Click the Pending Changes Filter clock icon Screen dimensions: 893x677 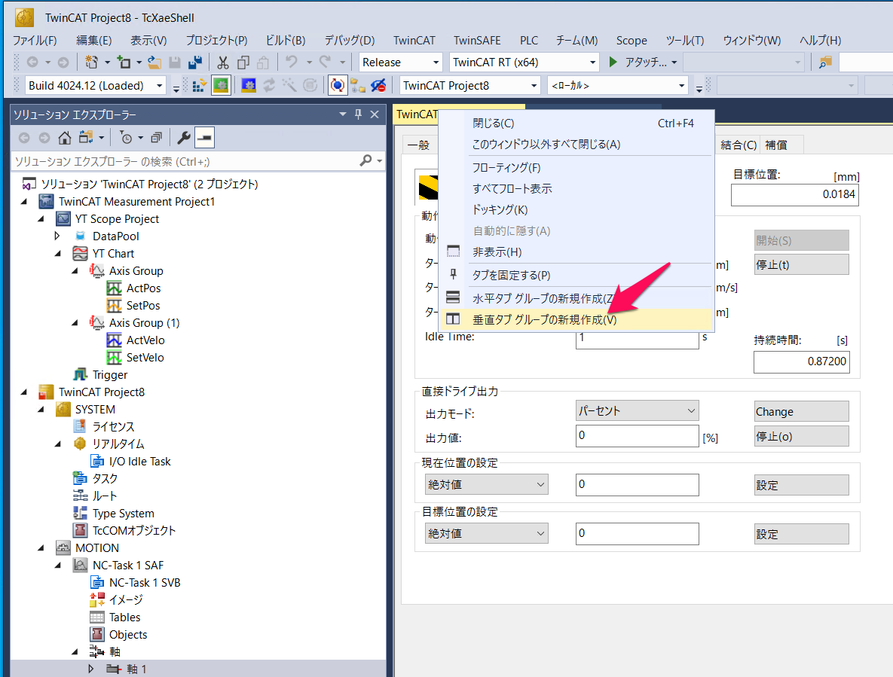click(x=127, y=138)
